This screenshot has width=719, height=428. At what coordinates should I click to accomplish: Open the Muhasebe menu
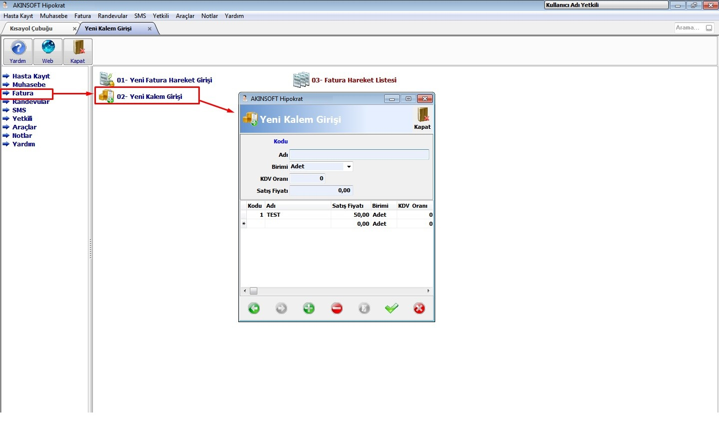click(53, 16)
